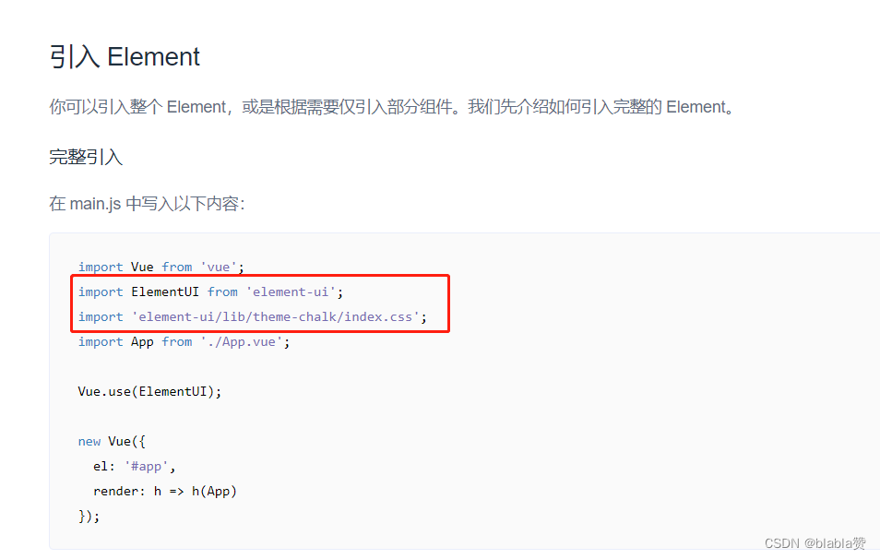
Task: Click the 'element-ui' string in the code
Action: tap(291, 291)
